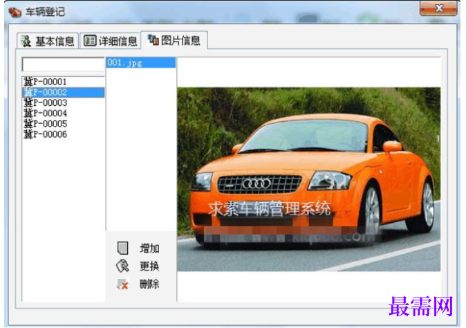The image size is (466, 328).
Task: Click the person icon on 基本信息 tab
Action: point(26,42)
